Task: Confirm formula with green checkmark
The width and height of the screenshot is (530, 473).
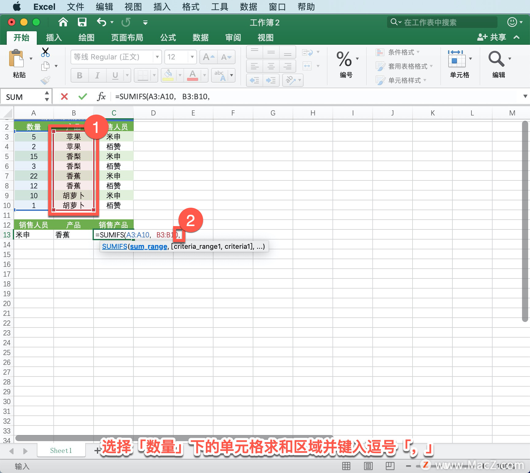Action: pos(83,97)
